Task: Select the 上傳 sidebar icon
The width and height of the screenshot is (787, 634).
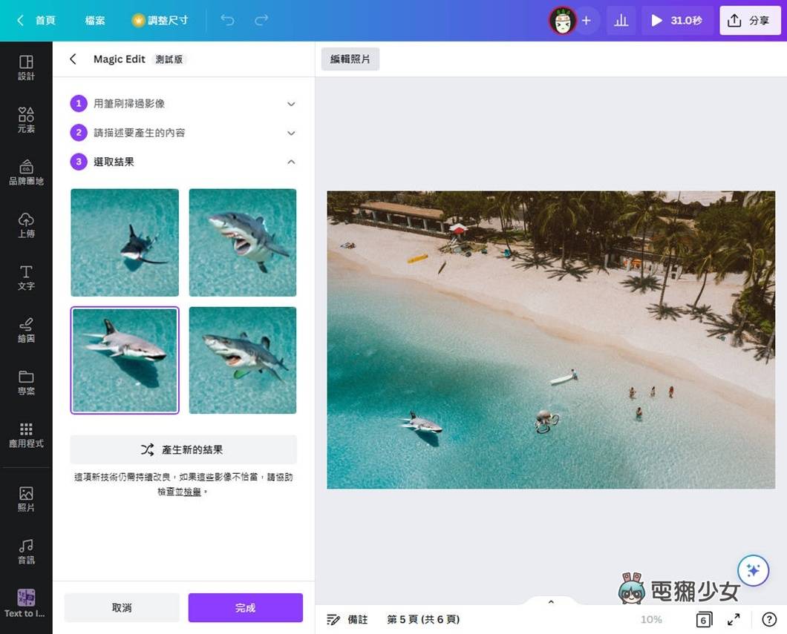Action: coord(26,225)
